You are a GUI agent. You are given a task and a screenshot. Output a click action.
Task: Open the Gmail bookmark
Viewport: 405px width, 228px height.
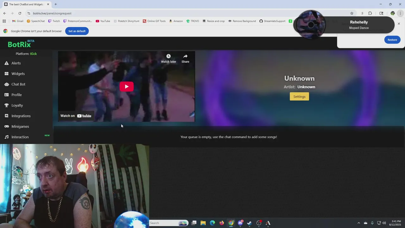tap(18, 21)
